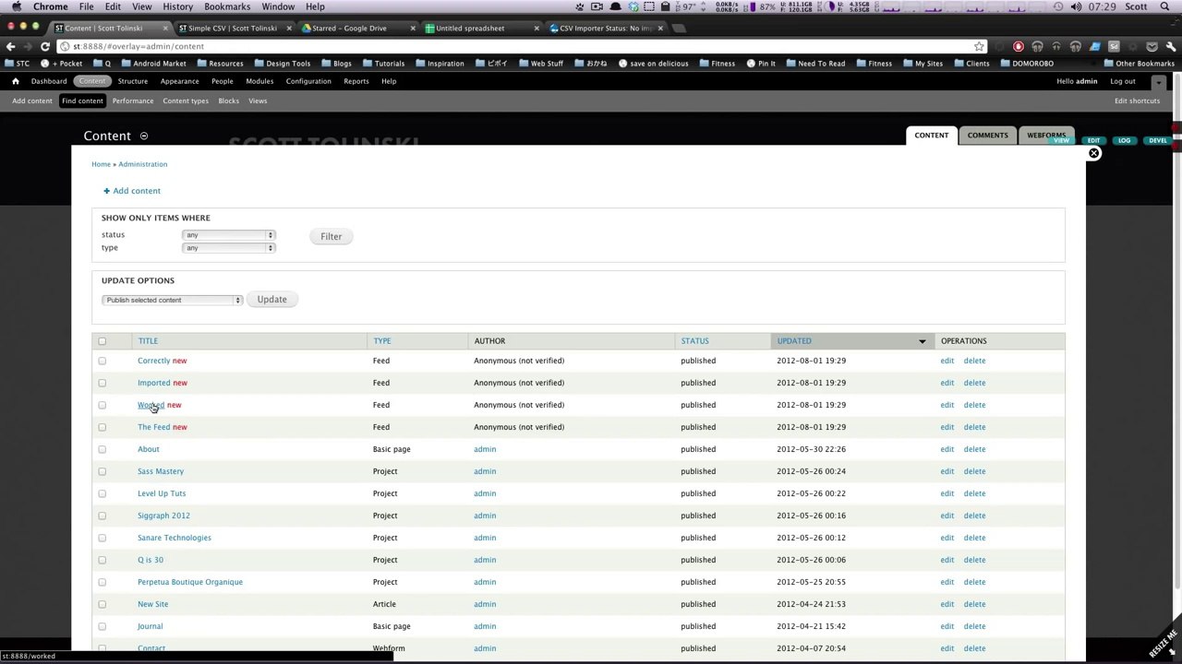Sort table by Type column
Image resolution: width=1182 pixels, height=664 pixels.
(381, 341)
